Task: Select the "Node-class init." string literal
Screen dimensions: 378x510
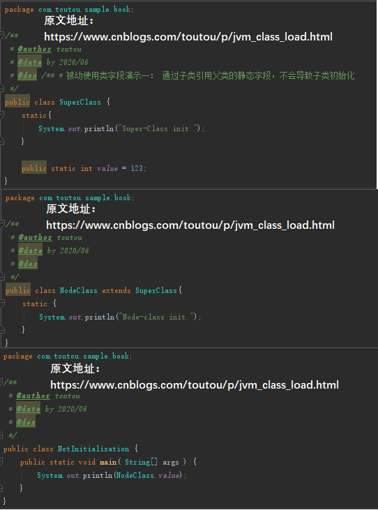Action: pos(158,317)
